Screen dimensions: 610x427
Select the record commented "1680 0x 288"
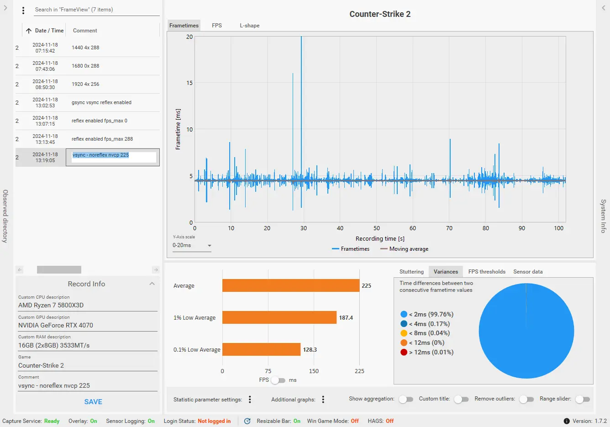click(x=88, y=66)
